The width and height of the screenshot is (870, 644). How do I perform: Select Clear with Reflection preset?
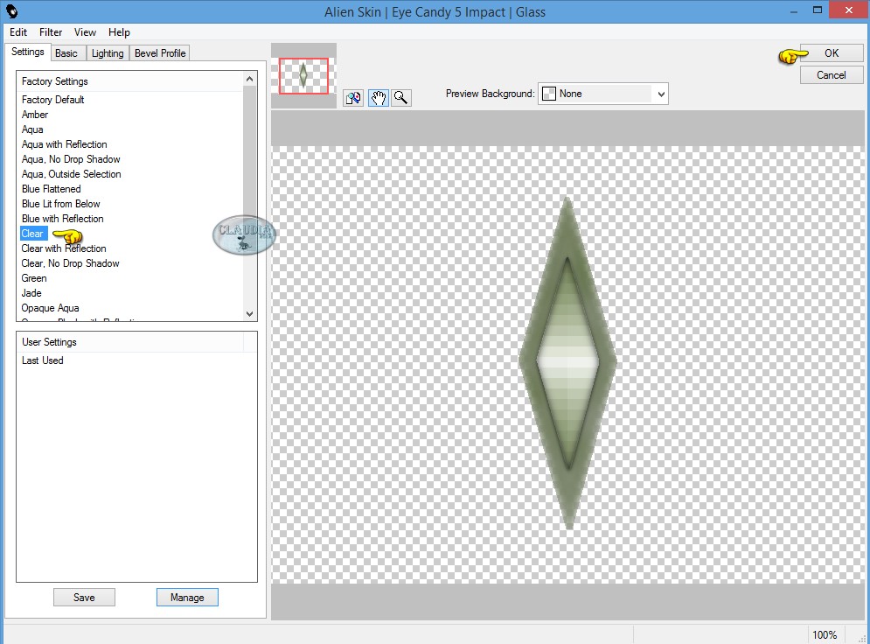click(64, 248)
